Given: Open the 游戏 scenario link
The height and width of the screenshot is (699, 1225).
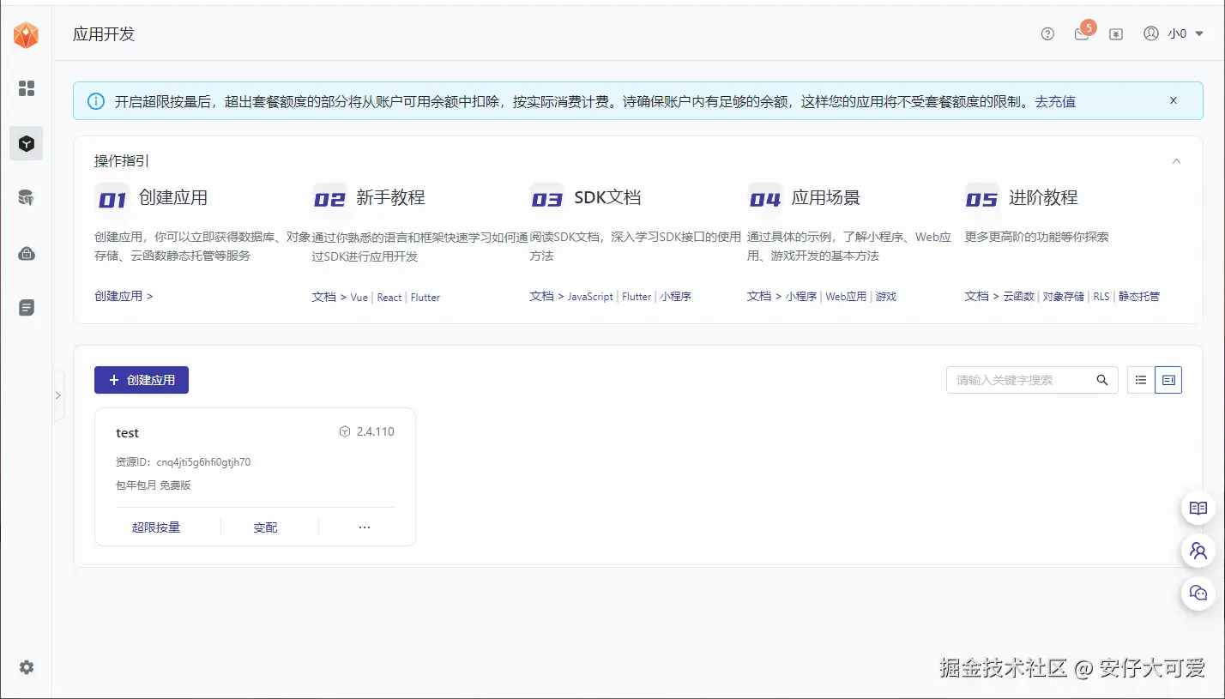Looking at the screenshot, I should coord(886,296).
